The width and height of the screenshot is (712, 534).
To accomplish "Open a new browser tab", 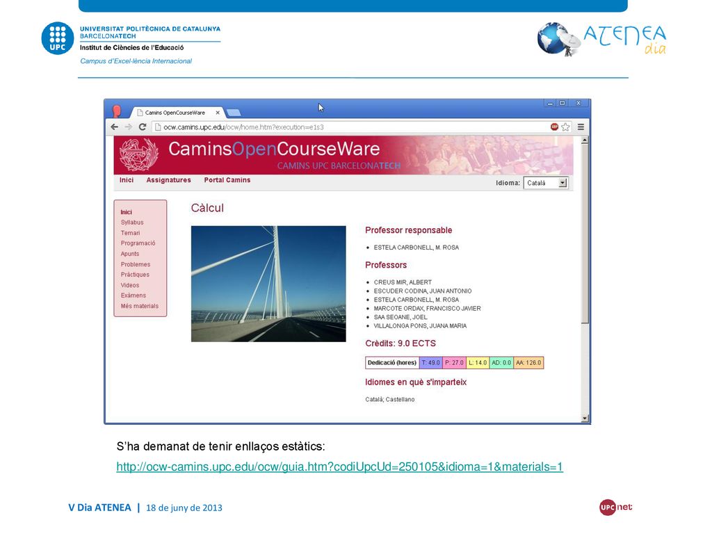I will 233,113.
